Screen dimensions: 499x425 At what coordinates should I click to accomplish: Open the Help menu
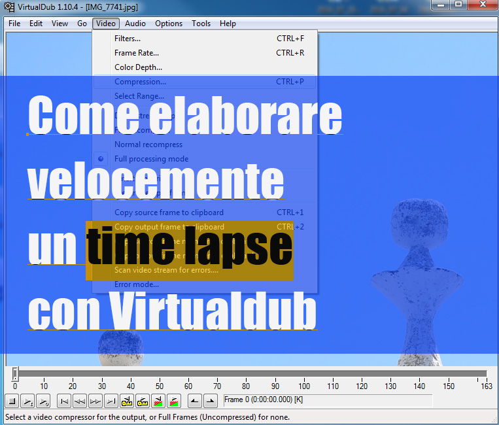[228, 24]
